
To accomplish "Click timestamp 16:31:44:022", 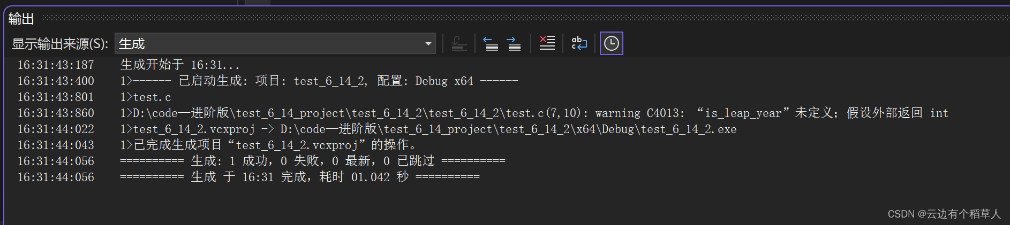I will coord(56,129).
